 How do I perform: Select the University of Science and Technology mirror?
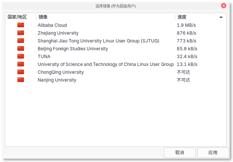[x=106, y=64]
